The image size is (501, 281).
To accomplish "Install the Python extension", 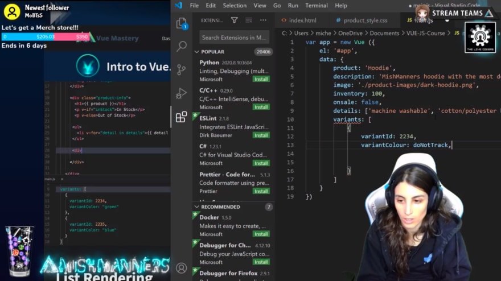I will tap(261, 79).
